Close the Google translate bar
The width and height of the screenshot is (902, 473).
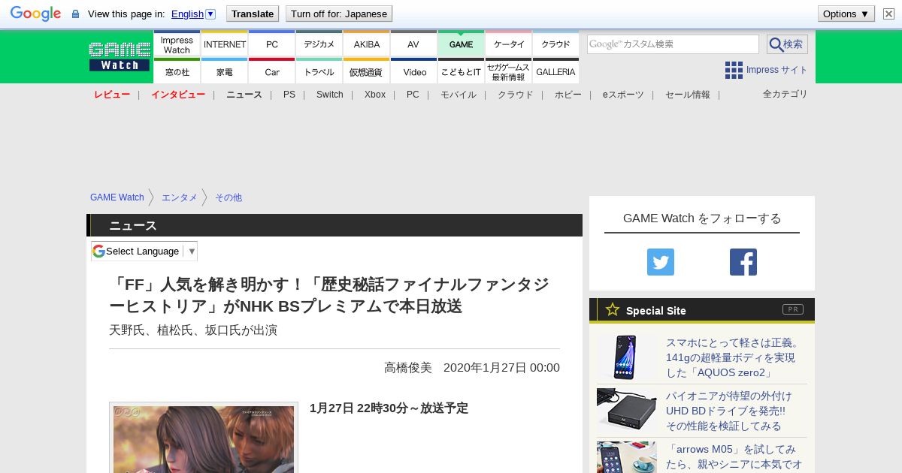888,14
